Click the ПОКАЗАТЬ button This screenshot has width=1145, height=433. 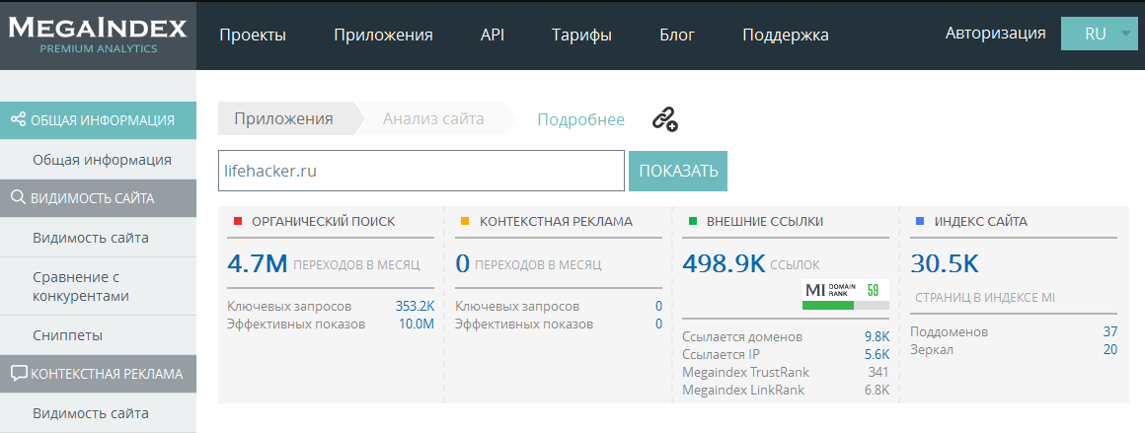[x=678, y=171]
